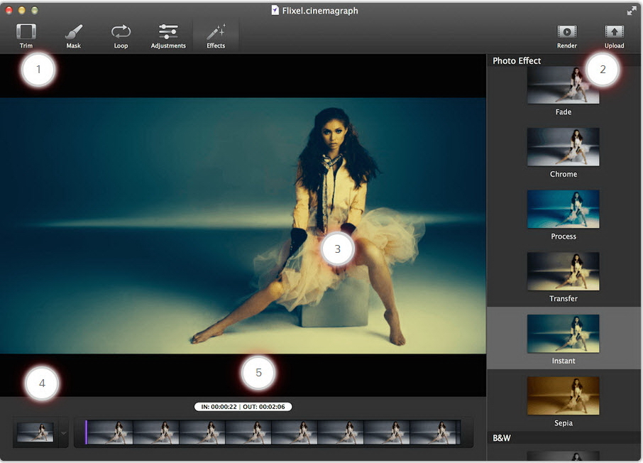Click the Flixel.cinemagraph document icon in title

click(275, 11)
